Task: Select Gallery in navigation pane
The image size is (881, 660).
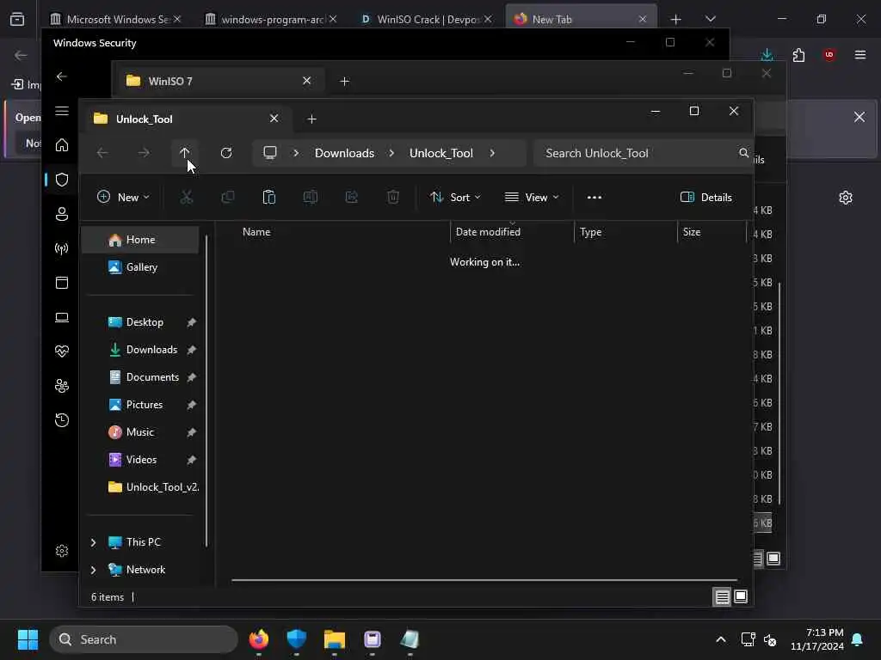Action: click(140, 267)
